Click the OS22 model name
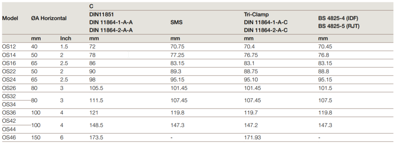This screenshot has height=144, width=395. tap(9, 72)
